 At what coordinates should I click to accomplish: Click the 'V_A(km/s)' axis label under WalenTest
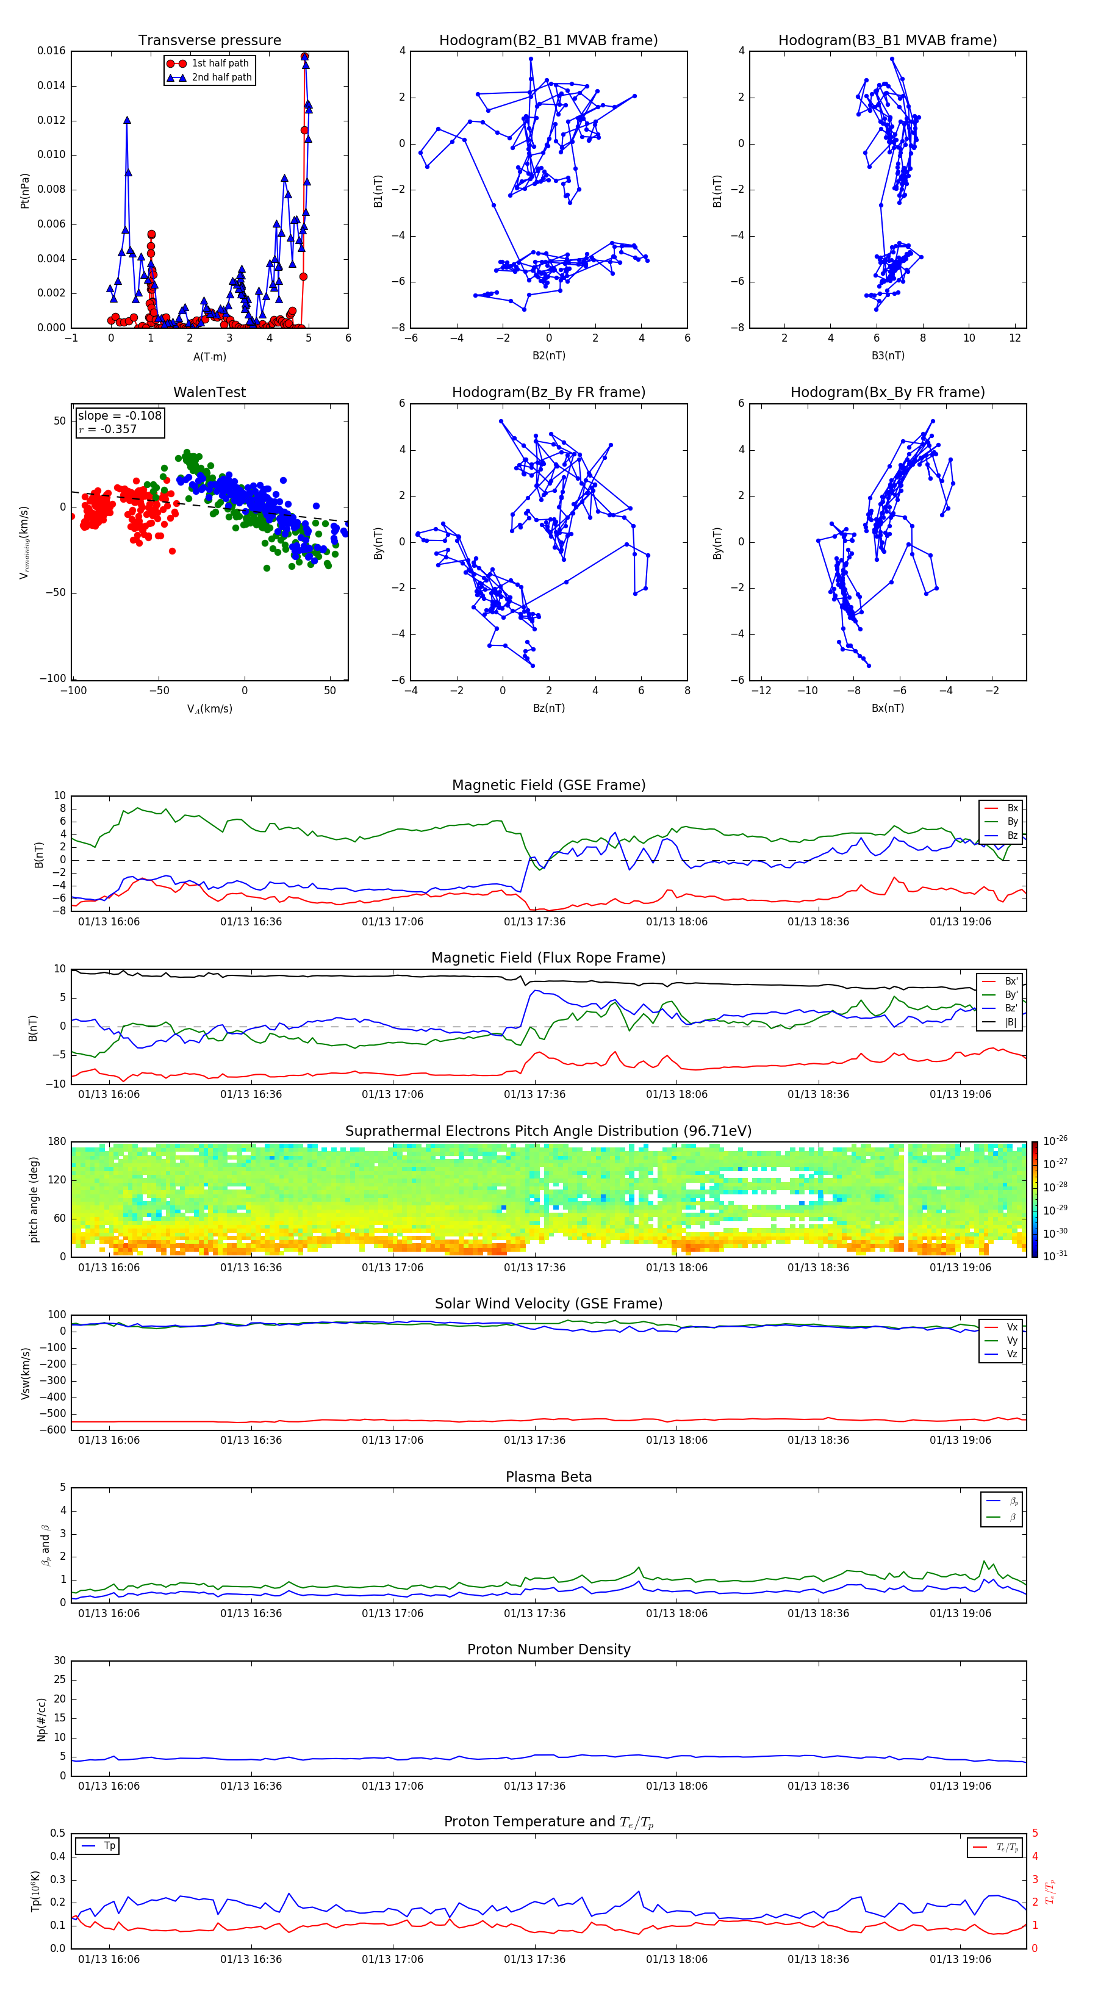[209, 709]
